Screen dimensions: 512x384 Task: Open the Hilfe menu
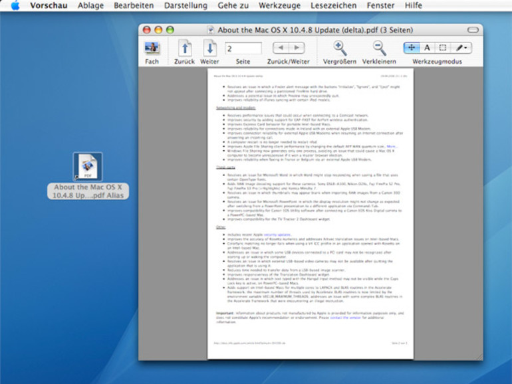(414, 5)
